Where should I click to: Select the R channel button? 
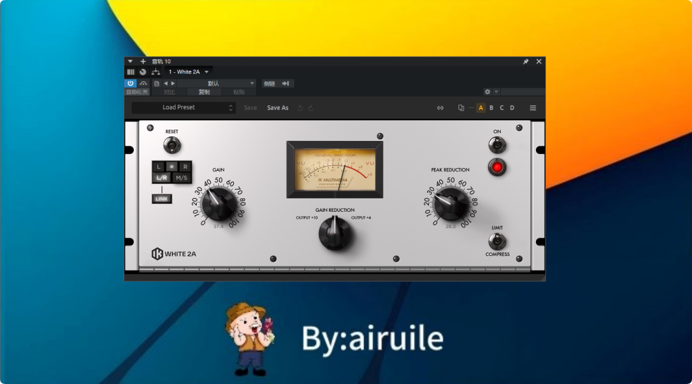click(x=185, y=167)
